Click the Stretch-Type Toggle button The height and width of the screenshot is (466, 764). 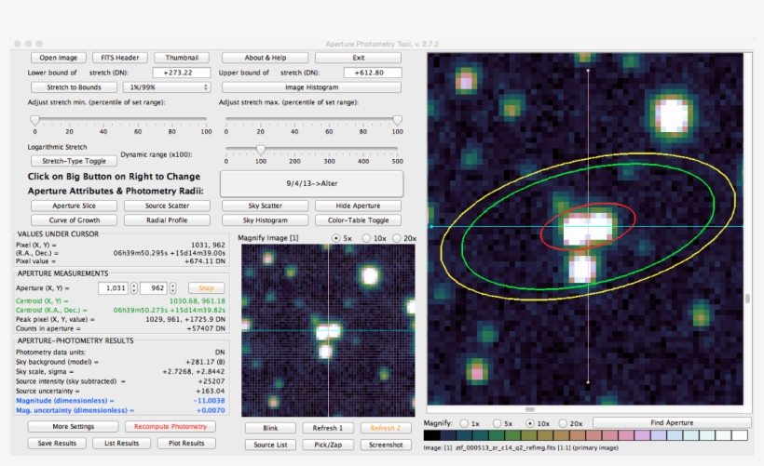coord(74,161)
